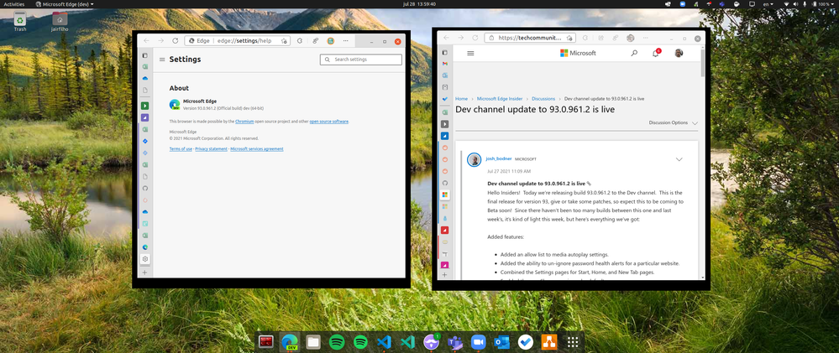Click the techcommunity page vertical scrollbar
The width and height of the screenshot is (839, 353).
click(702, 63)
